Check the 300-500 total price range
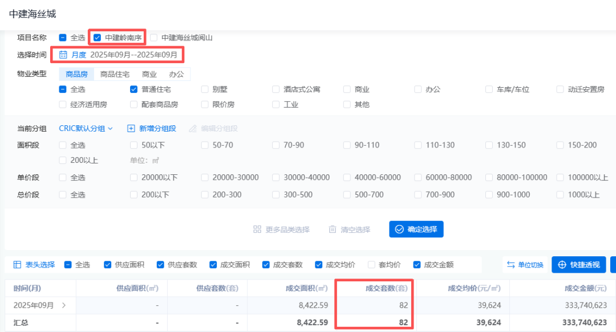 tap(276, 195)
